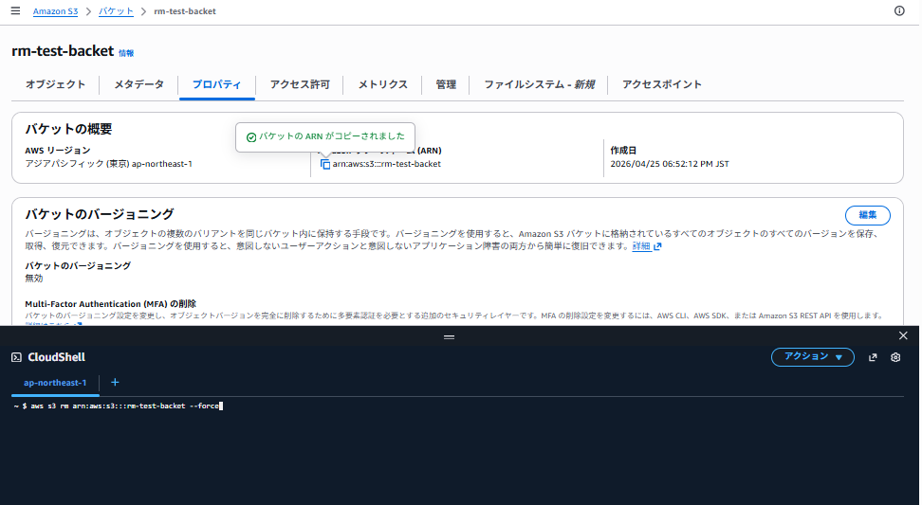This screenshot has height=505, width=922.
Task: Click the rm-test-backet page heading
Action: coord(63,51)
